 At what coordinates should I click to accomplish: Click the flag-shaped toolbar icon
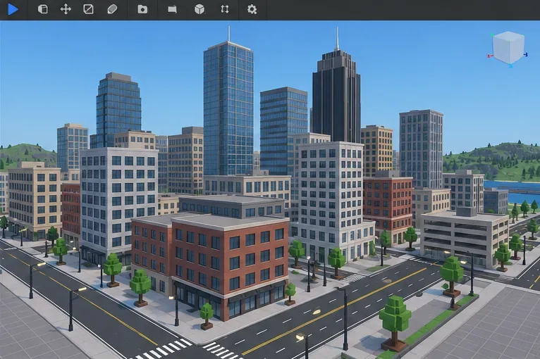pos(172,9)
